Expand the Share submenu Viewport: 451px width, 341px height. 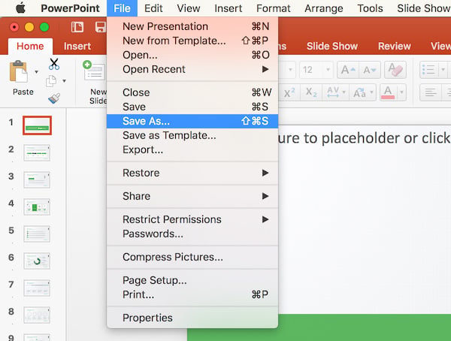[192, 196]
